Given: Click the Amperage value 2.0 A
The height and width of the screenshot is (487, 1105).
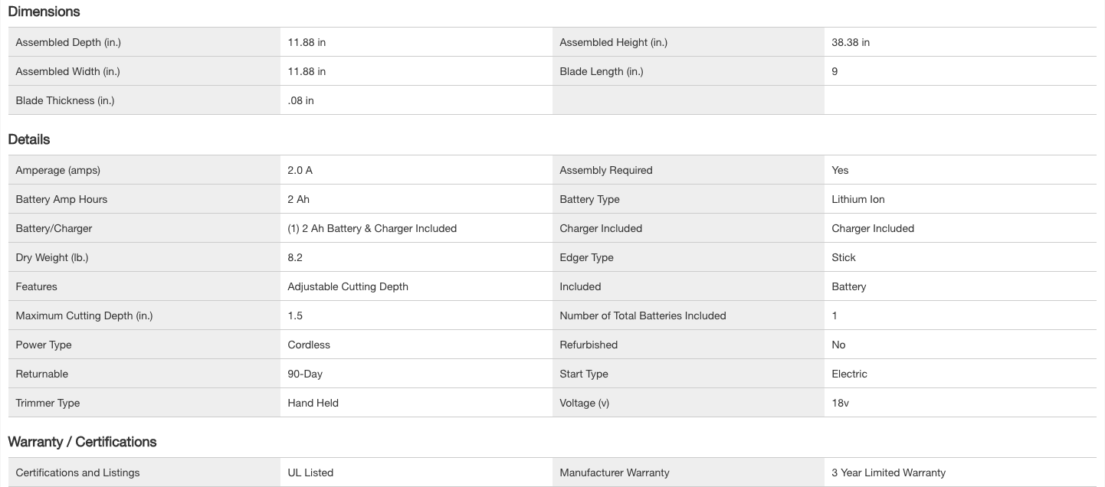Looking at the screenshot, I should (300, 171).
